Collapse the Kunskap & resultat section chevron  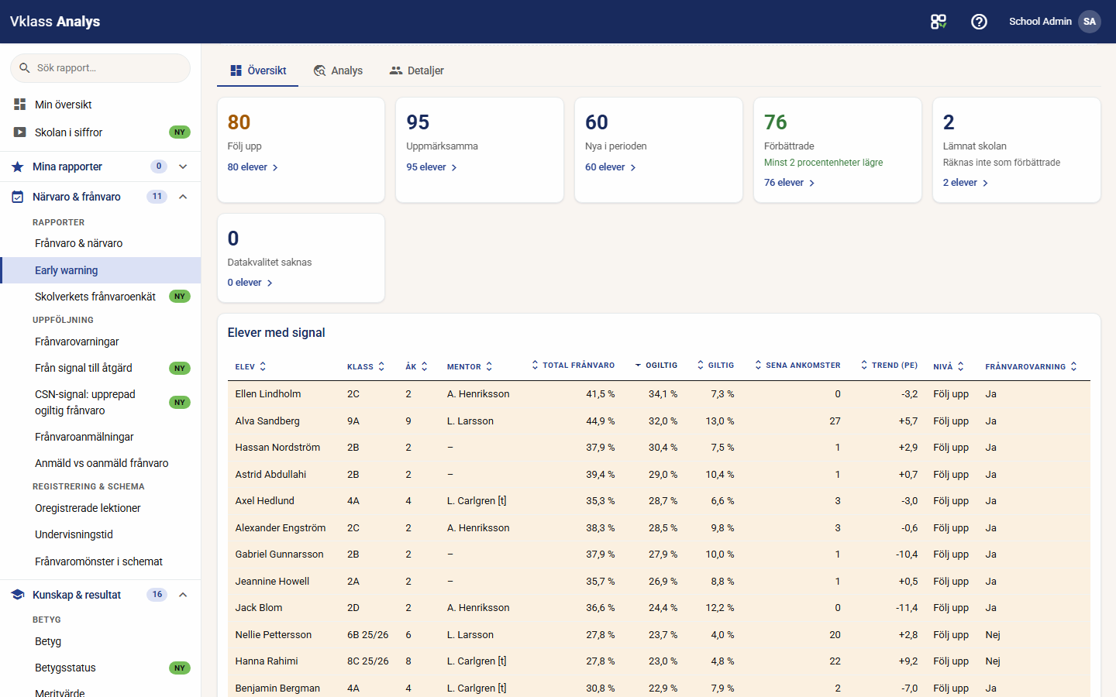(183, 595)
